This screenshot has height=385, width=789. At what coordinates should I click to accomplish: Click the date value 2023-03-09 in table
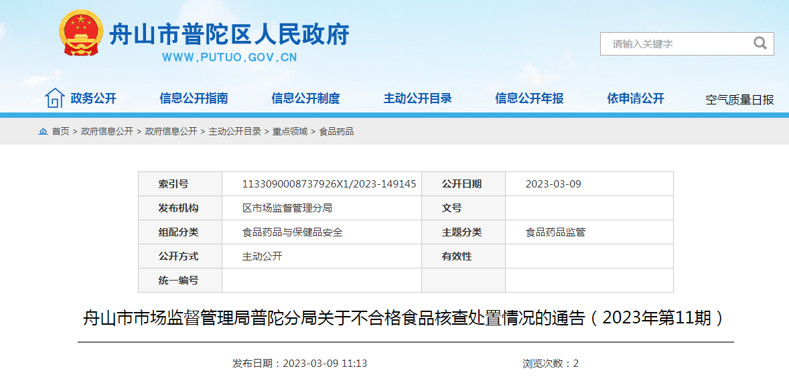pos(553,184)
